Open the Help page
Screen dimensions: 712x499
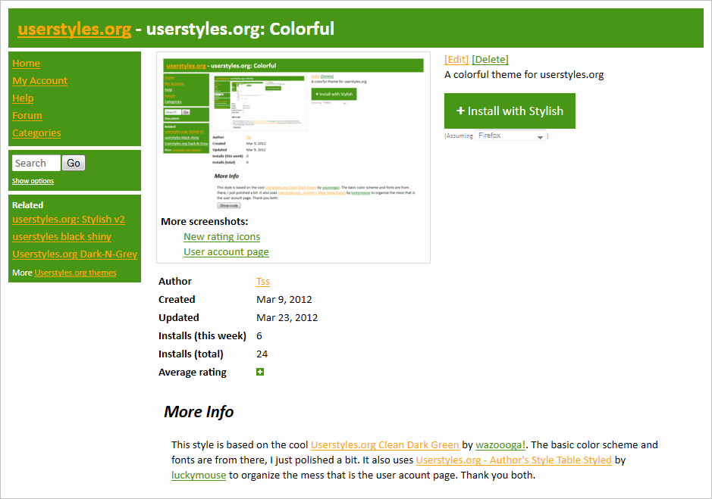pyautogui.click(x=23, y=98)
